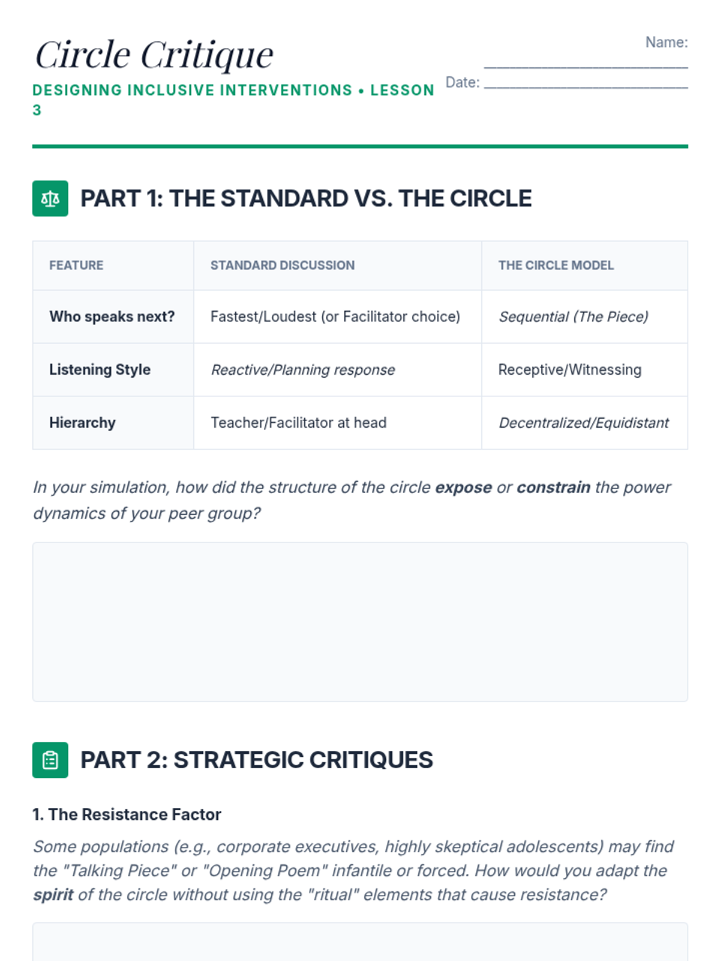Click the Date line field
Viewport: 720px width, 961px height.
coord(586,83)
